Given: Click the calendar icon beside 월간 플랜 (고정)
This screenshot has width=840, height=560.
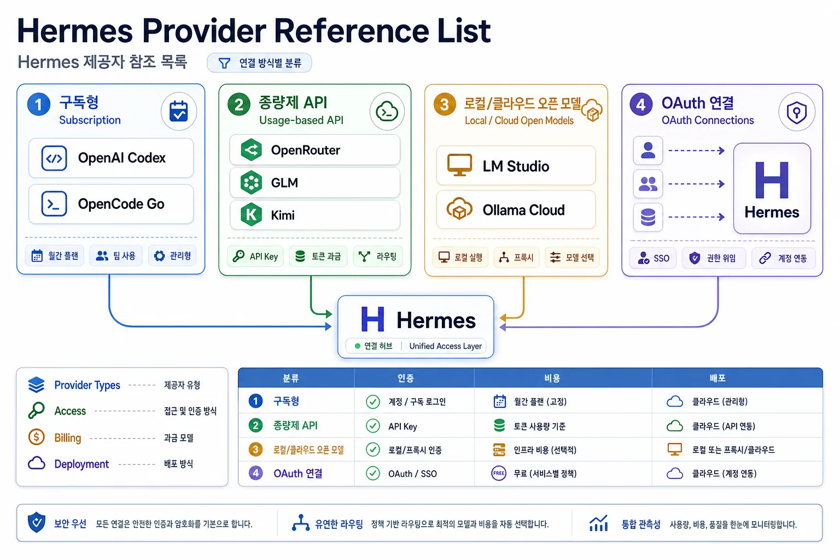Looking at the screenshot, I should click(x=500, y=401).
